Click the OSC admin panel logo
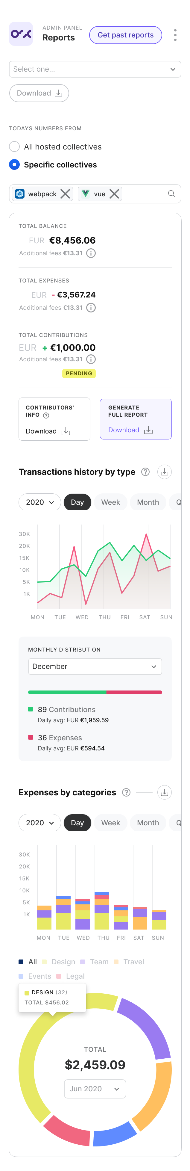Image resolution: width=190 pixels, height=1171 pixels. click(x=20, y=34)
